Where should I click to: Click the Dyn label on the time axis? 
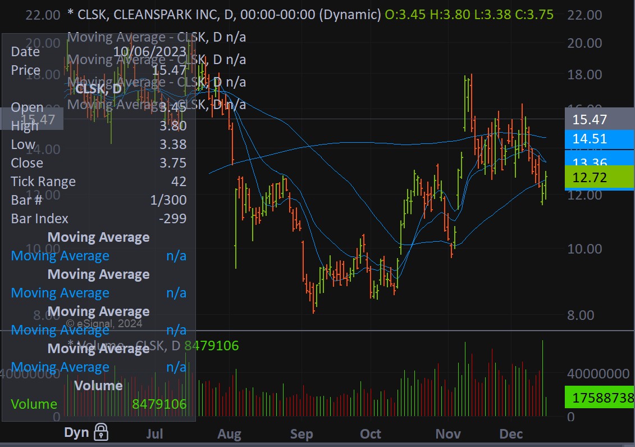76,432
